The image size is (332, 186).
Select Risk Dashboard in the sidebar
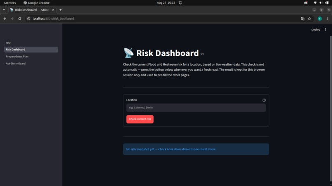(31, 49)
